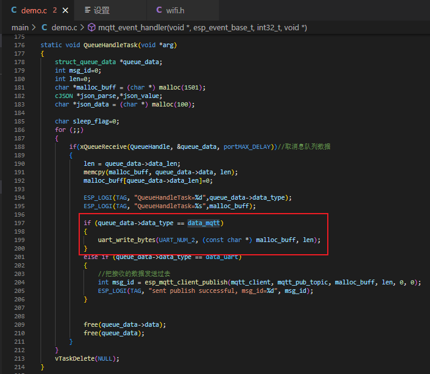Image resolution: width=430 pixels, height=374 pixels.
Task: Click line number 213 in the gutter
Action: tap(19, 359)
